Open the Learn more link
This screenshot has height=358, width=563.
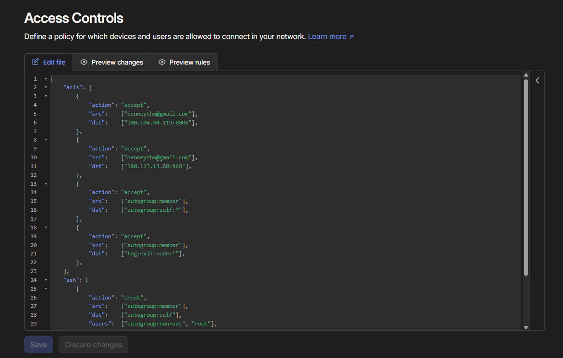331,37
